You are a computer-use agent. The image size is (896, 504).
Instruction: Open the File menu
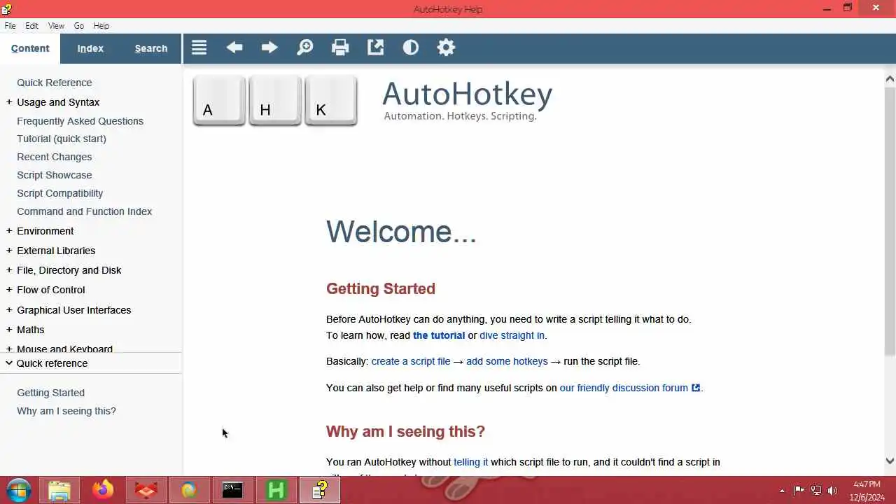(10, 25)
